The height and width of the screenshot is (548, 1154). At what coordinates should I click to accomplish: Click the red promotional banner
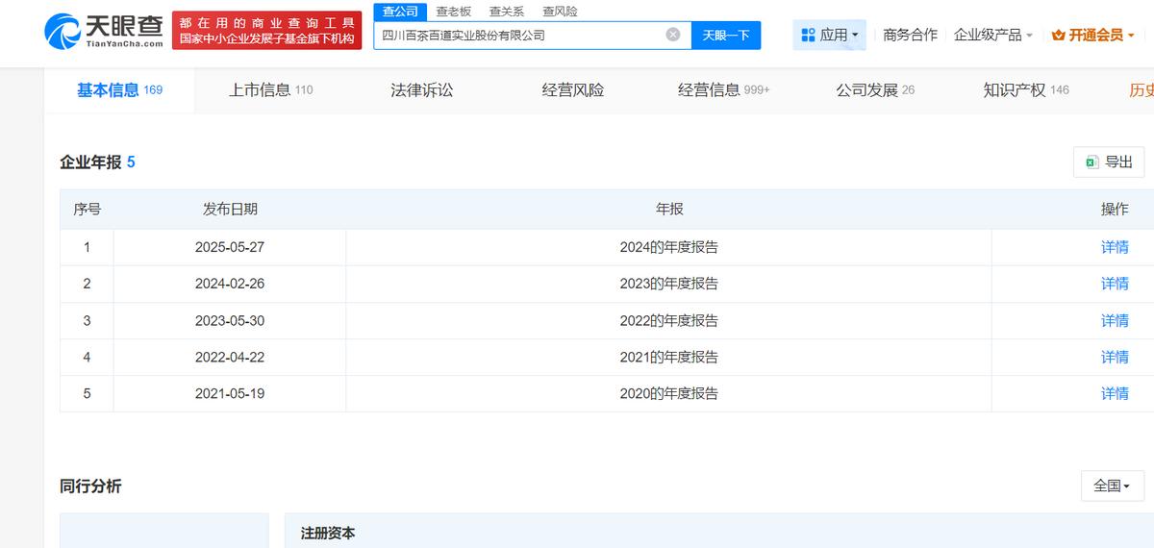266,31
